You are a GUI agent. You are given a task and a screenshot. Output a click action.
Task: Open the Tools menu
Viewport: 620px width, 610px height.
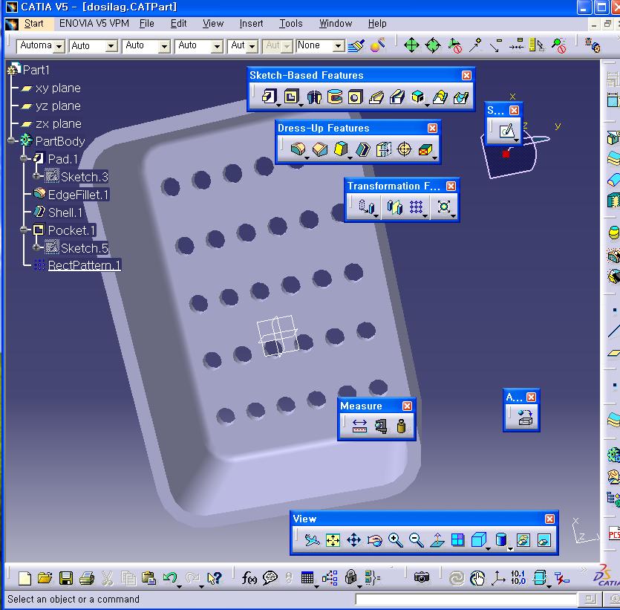pyautogui.click(x=290, y=23)
